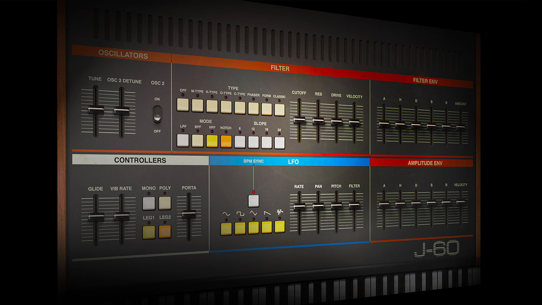Click the Filter Env AMOUNT slider

461,127
